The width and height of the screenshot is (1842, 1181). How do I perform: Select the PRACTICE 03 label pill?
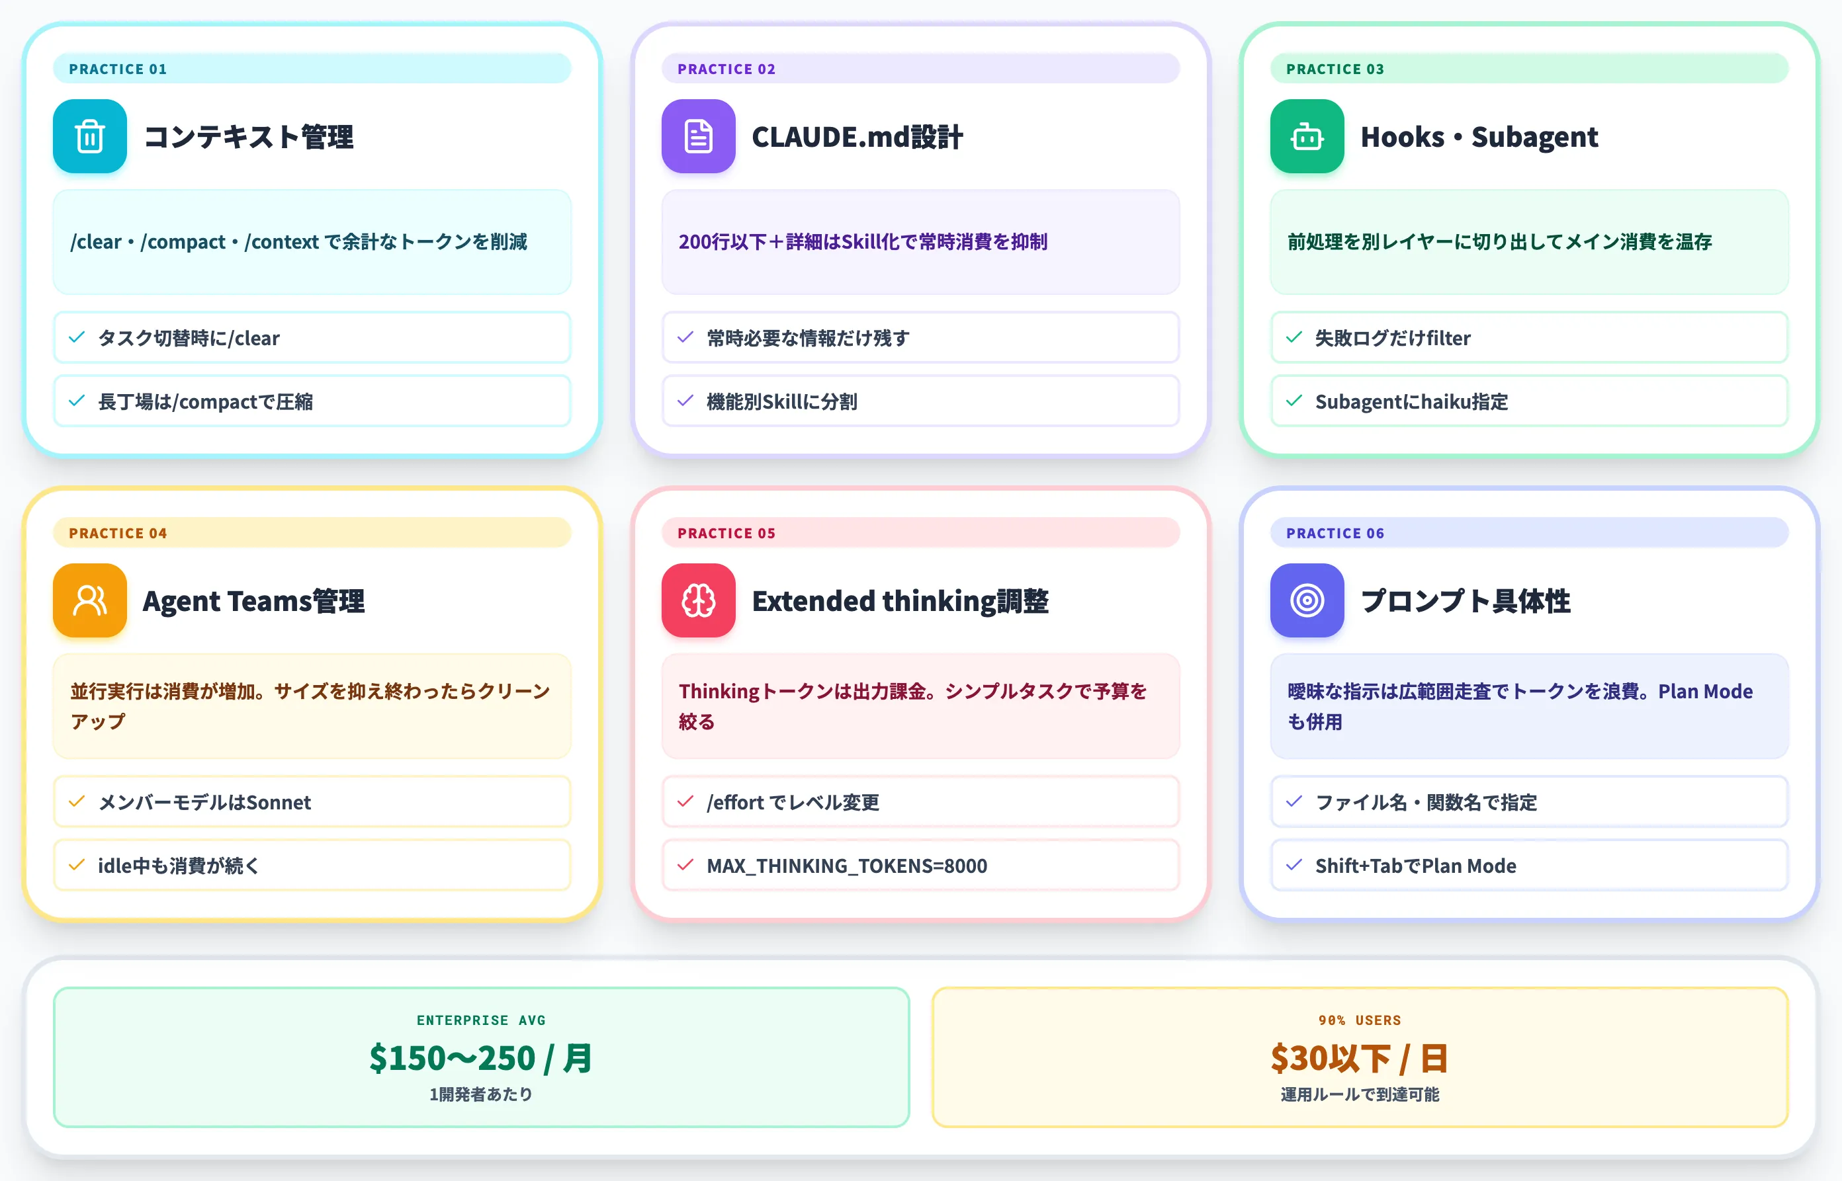pos(1528,68)
